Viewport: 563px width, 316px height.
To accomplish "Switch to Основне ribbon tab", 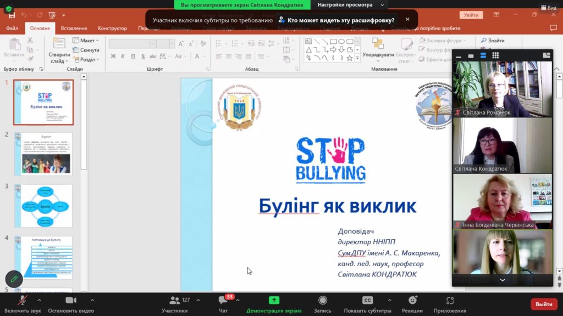I will 40,29.
